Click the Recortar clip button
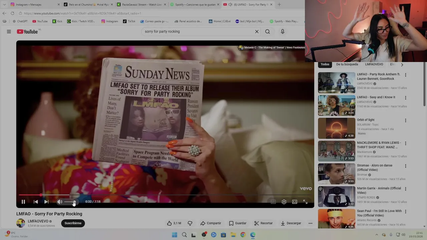The height and width of the screenshot is (240, 427). click(263, 223)
